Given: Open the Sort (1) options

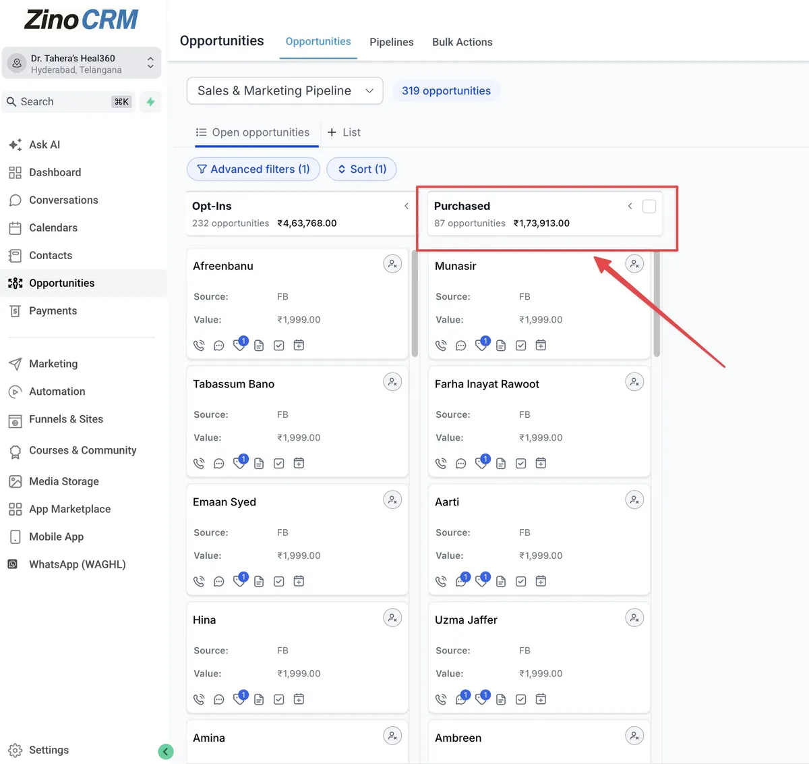Looking at the screenshot, I should pyautogui.click(x=361, y=169).
